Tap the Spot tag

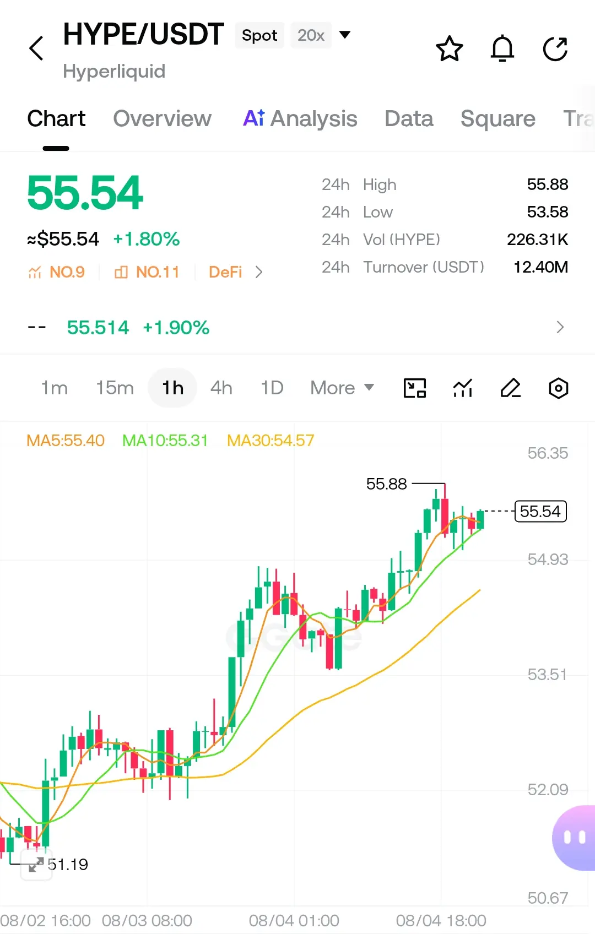[259, 35]
